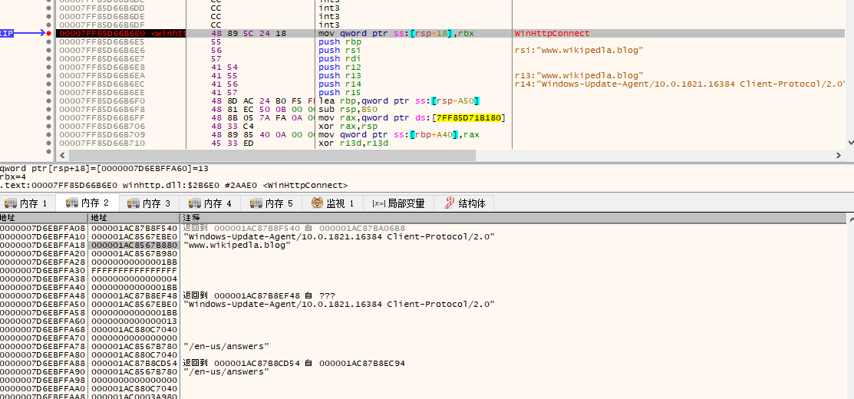
Task: Click the struct icon beside 结构体
Action: coord(450,203)
